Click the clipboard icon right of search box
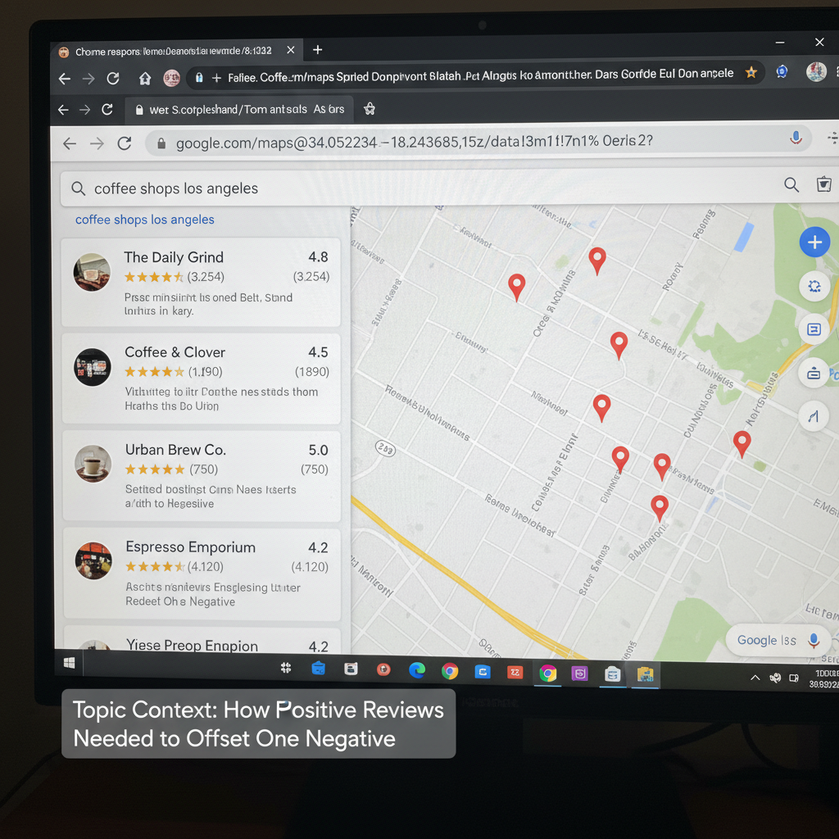The image size is (839, 839). pyautogui.click(x=824, y=184)
